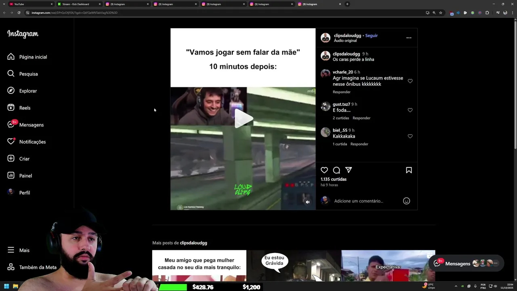Open Windows Start menu
This screenshot has width=517, height=291.
(x=6, y=286)
